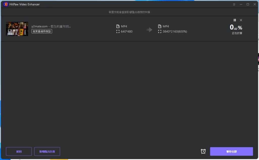Click the source resolution 640*480 icon
The image size is (259, 160).
118,32
